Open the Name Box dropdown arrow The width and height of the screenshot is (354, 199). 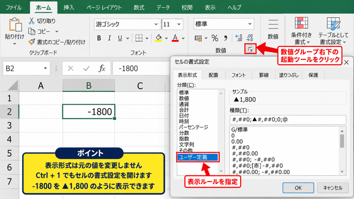45,69
